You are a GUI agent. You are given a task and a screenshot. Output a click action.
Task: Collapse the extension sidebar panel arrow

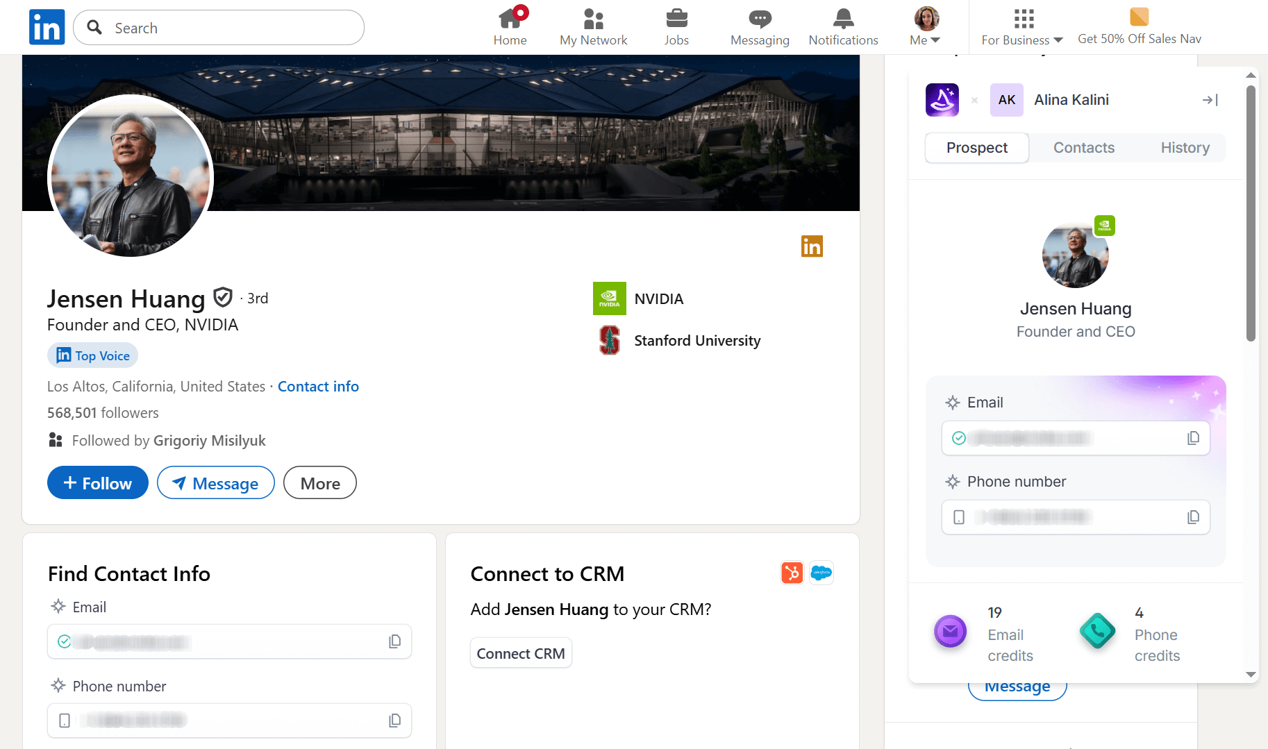click(1210, 100)
